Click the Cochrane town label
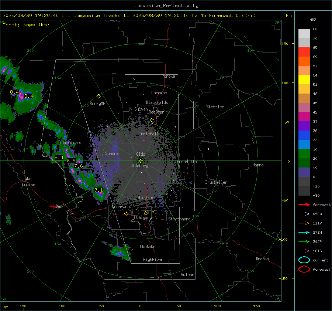Image resolution: width=332 pixels, height=311 pixels. click(121, 207)
